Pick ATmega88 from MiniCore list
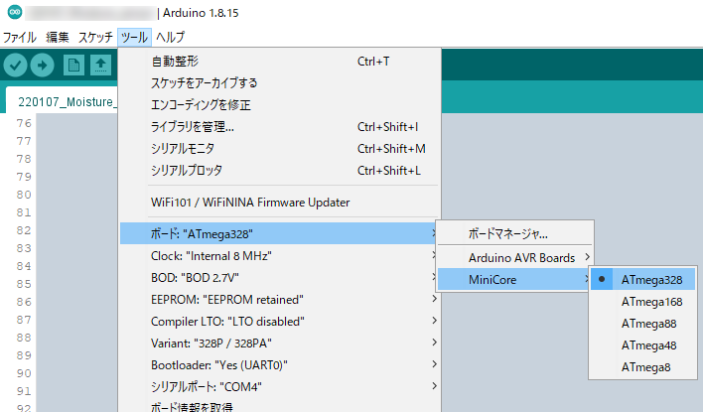This screenshot has height=412, width=703. click(647, 324)
